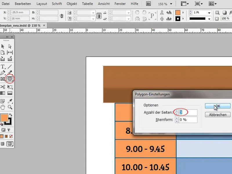
Task: Toggle formatting affects container button
Action: [3, 130]
